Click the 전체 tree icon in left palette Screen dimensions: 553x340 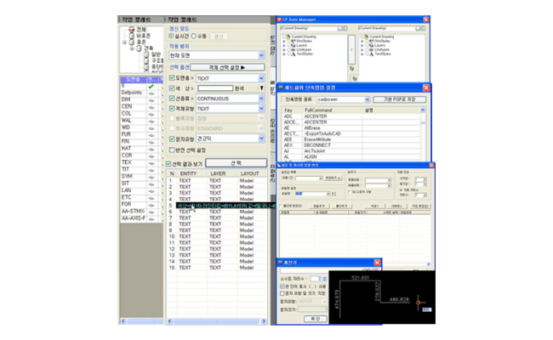(129, 28)
